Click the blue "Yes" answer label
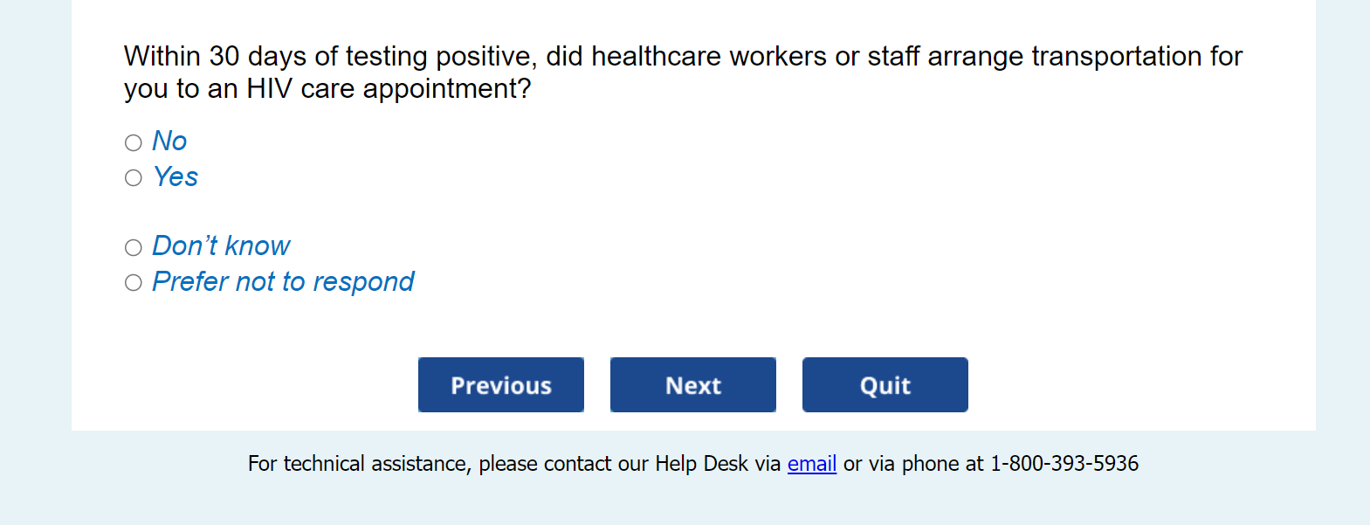 176,177
